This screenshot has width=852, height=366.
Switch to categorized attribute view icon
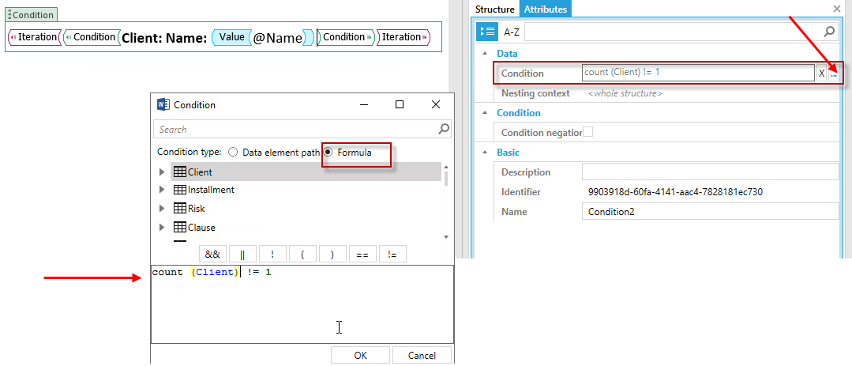click(487, 32)
